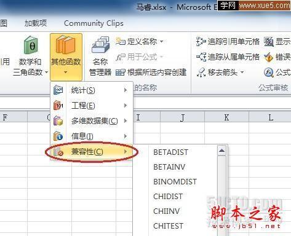The image size is (291, 236).
Task: Select the 多维数据集(C) menu entry
Action: click(x=92, y=121)
